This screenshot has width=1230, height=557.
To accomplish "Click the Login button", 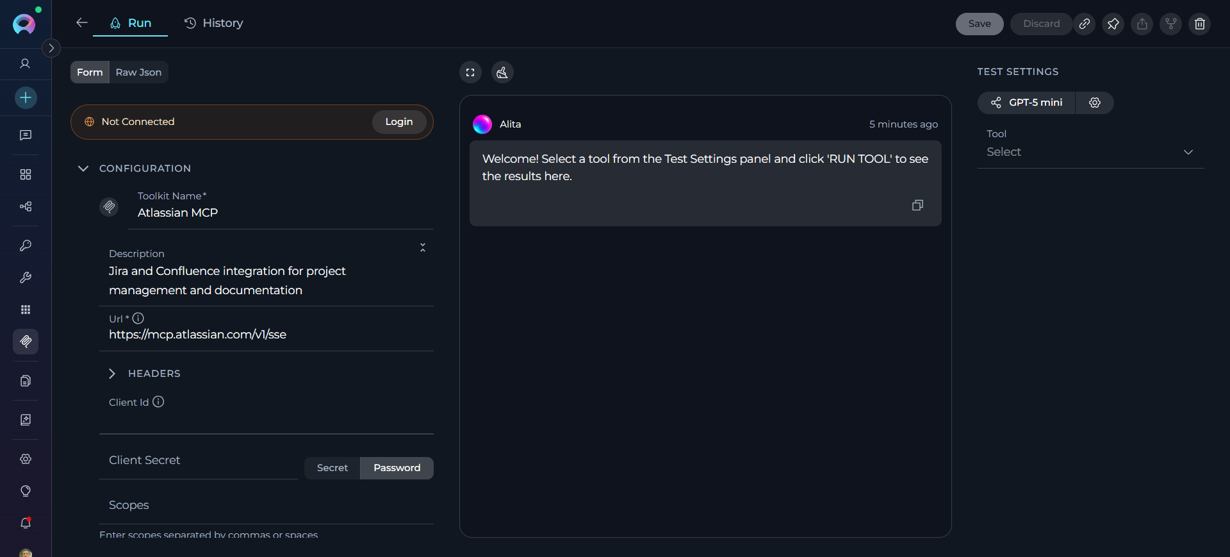I will click(398, 122).
